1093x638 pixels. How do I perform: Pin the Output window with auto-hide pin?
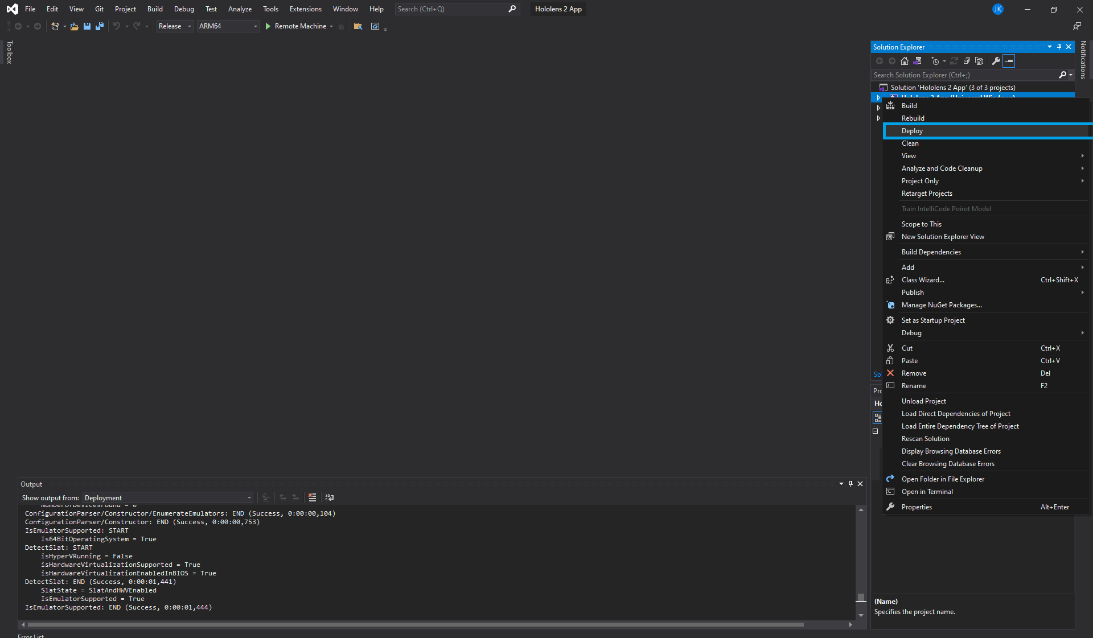pyautogui.click(x=851, y=484)
